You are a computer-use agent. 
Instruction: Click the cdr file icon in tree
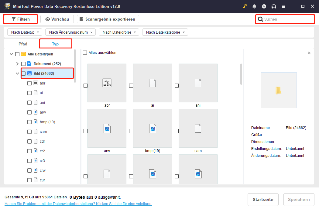coord(36,141)
